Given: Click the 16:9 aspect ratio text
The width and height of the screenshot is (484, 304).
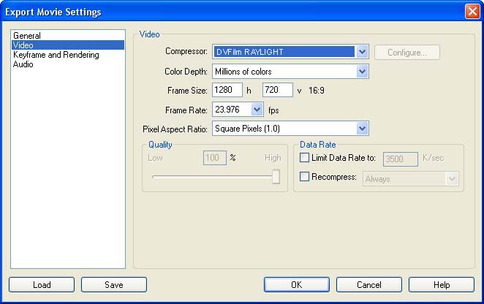Looking at the screenshot, I should click(x=317, y=91).
